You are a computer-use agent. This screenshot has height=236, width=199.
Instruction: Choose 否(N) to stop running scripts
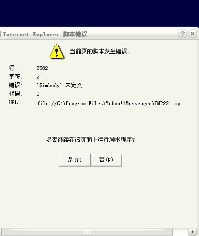[x=106, y=160]
